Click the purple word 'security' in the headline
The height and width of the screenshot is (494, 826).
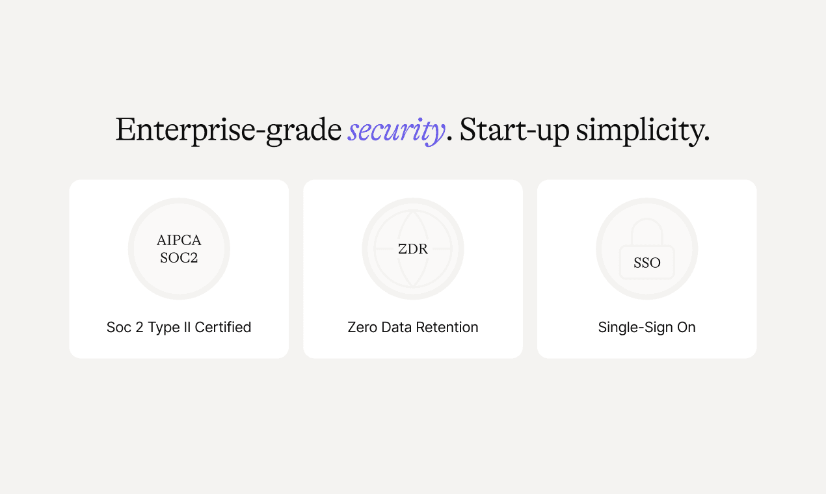[396, 131]
